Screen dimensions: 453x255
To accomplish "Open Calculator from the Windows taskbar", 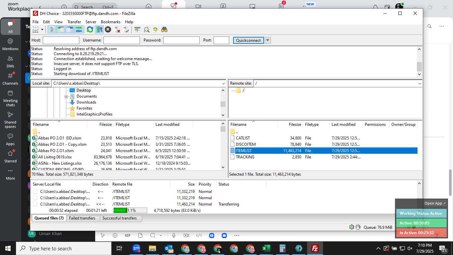I will tap(282, 248).
